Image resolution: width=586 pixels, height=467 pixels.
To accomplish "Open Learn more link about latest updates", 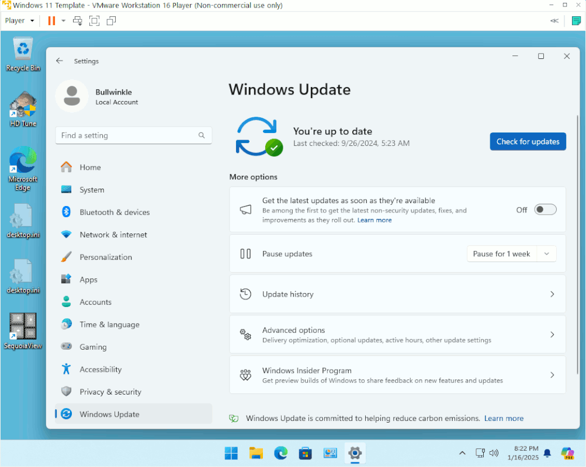I will pos(374,220).
